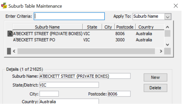
Task: Create a new suburb with New button
Action: tap(155, 77)
